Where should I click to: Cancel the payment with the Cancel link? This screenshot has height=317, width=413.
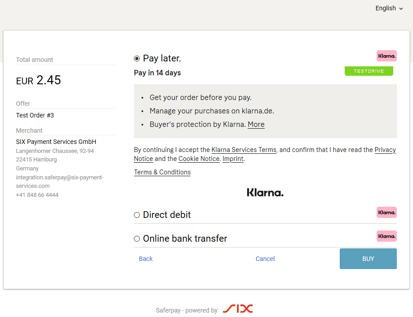265,259
